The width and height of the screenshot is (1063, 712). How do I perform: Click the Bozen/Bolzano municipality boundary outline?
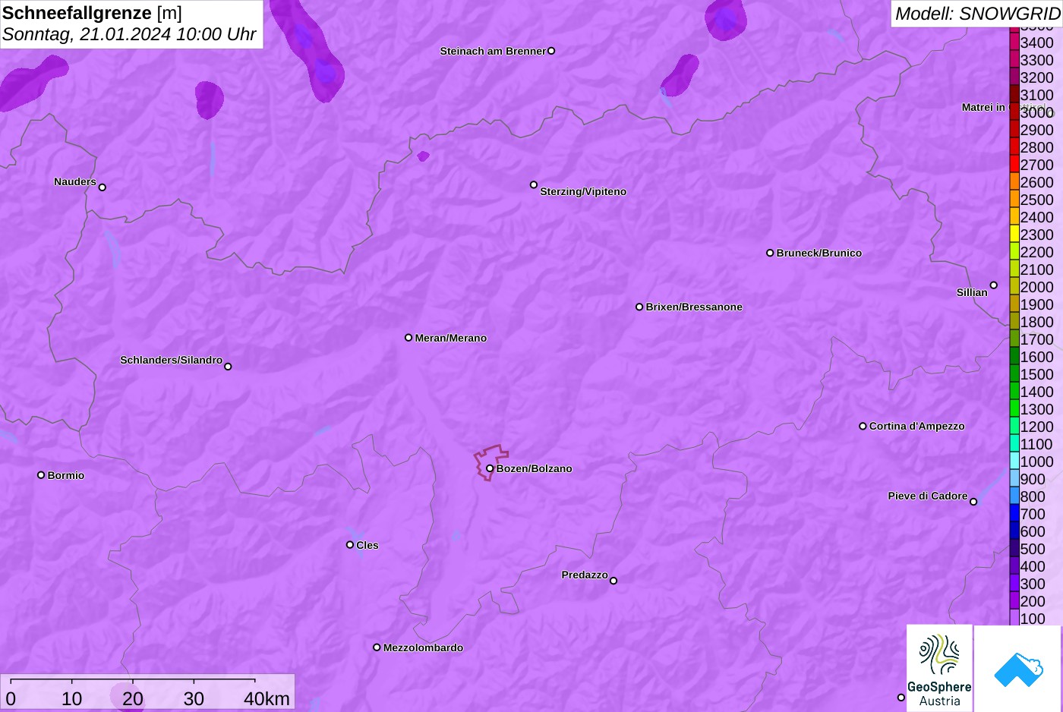point(491,462)
